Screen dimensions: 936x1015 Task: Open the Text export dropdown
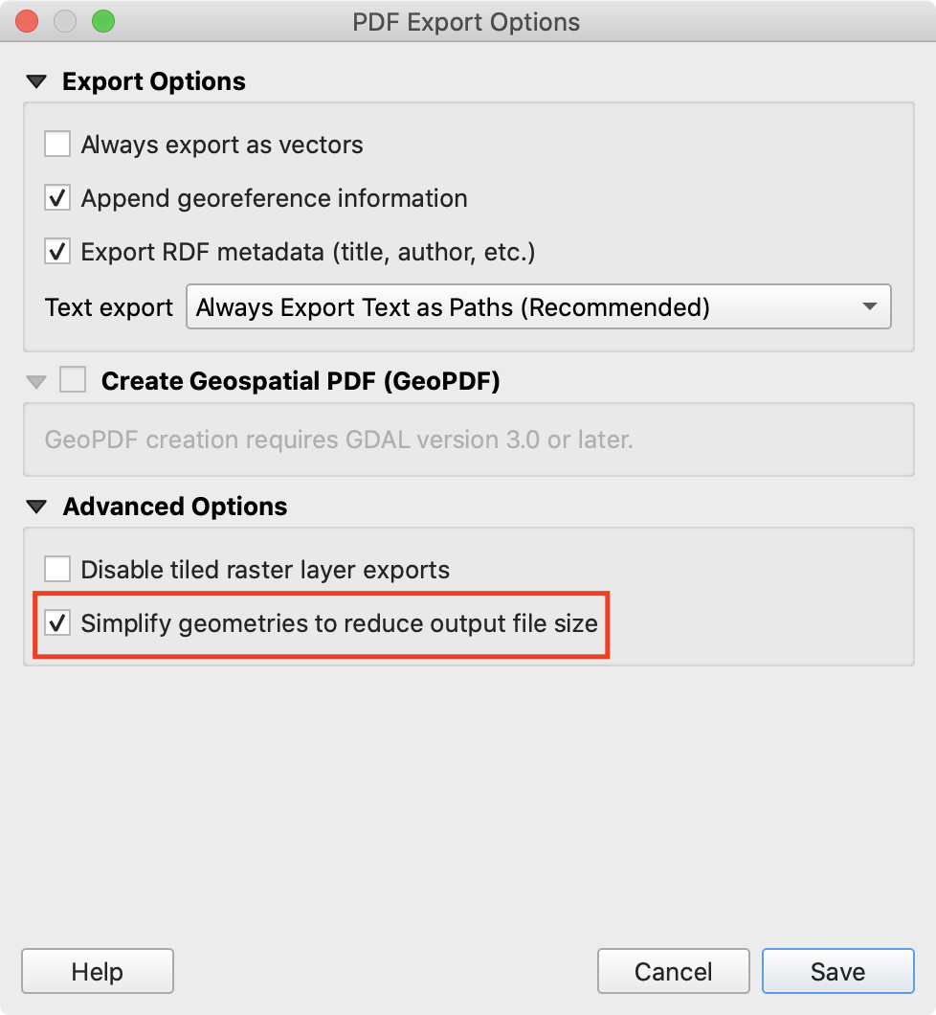(x=538, y=307)
